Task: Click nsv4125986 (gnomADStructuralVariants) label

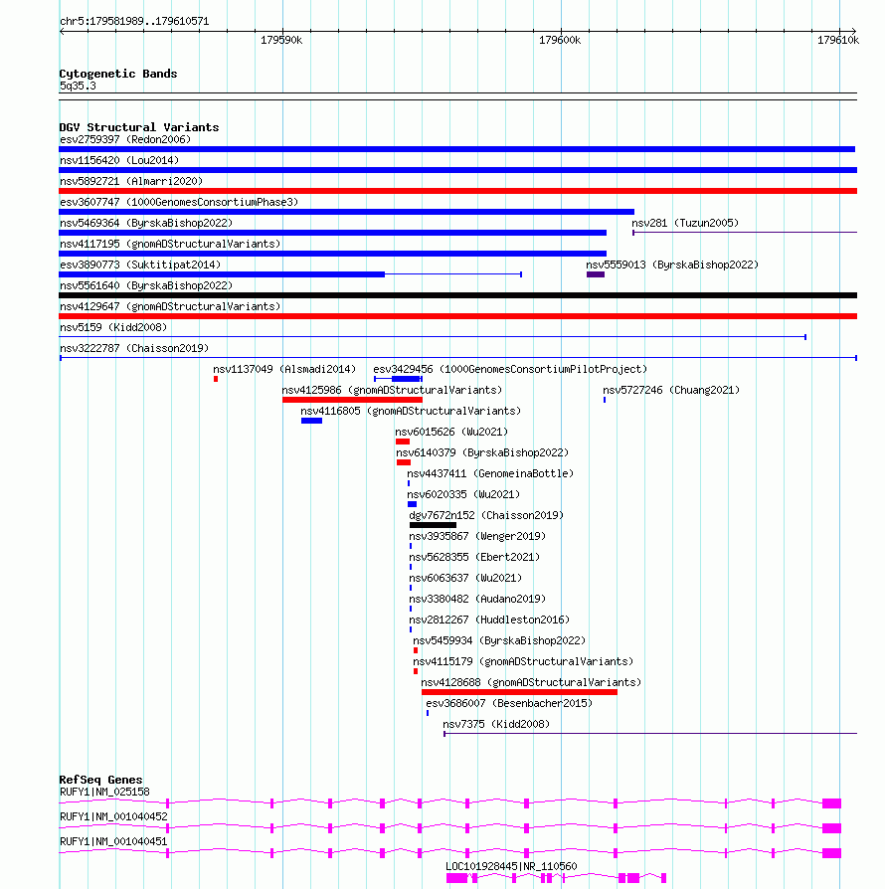Action: (392, 391)
